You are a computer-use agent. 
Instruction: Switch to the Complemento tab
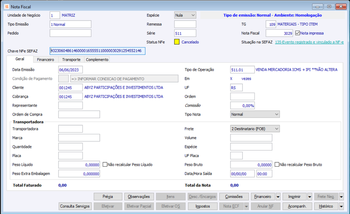[x=97, y=60]
